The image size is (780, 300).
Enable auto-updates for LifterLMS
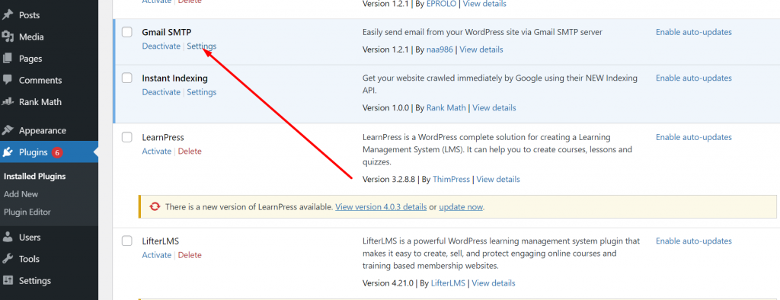(x=693, y=241)
